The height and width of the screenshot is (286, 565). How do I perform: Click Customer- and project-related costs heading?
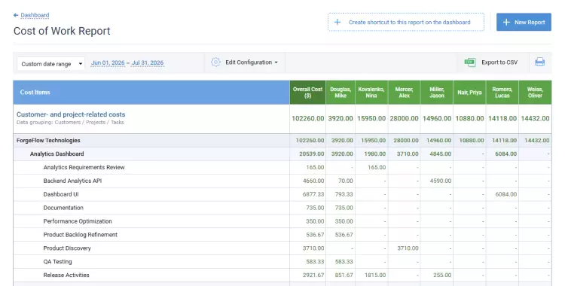pos(71,114)
